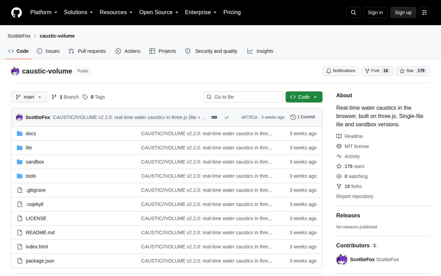The width and height of the screenshot is (441, 276).
Task: Click the sandbox folder icon
Action: pos(20,162)
